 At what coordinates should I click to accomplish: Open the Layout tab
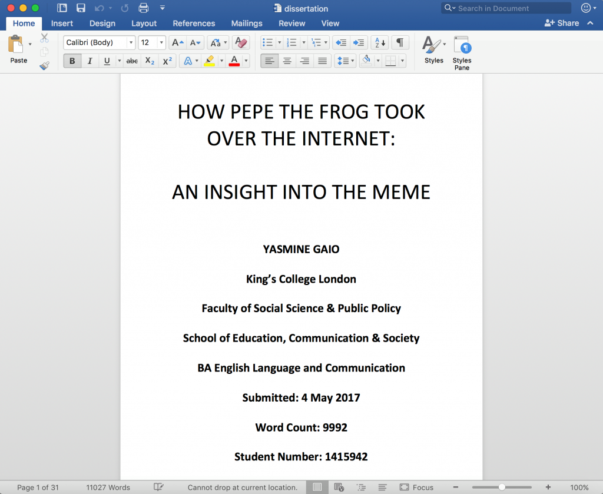tap(144, 24)
